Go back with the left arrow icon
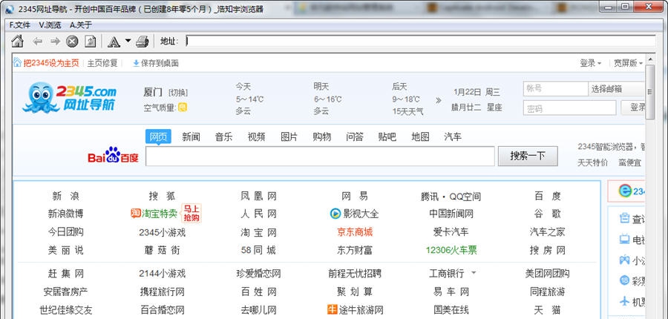The image size is (668, 319). pyautogui.click(x=38, y=42)
